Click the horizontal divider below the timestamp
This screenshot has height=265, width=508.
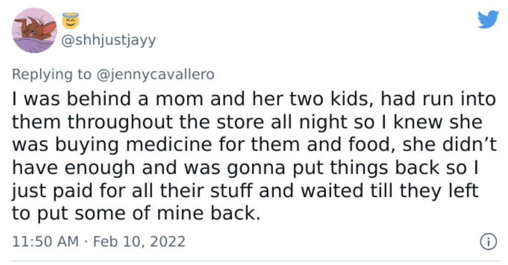[x=256, y=261]
